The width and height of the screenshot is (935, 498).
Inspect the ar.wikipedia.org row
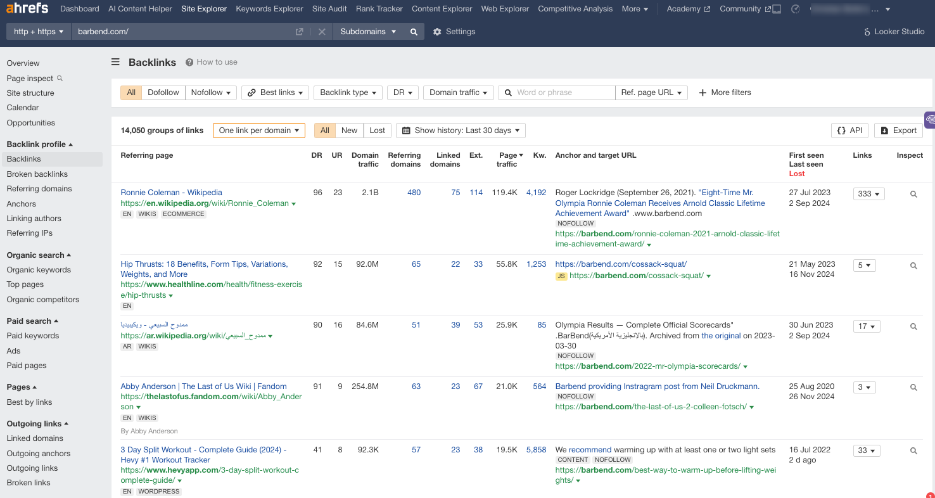[x=913, y=327]
